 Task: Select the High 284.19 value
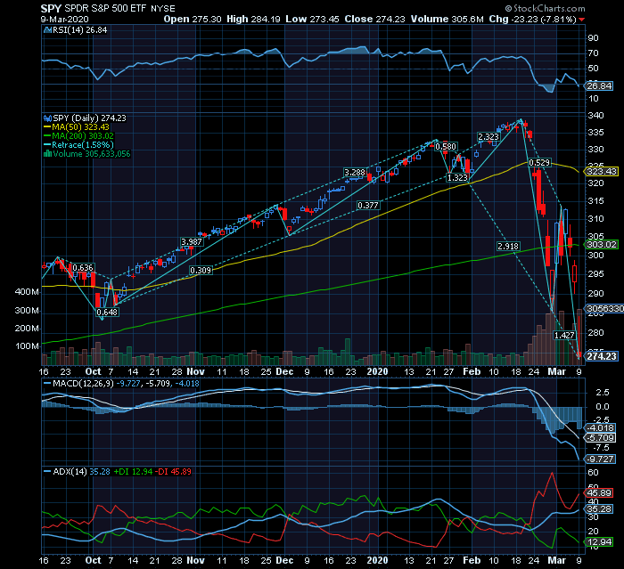(x=253, y=19)
